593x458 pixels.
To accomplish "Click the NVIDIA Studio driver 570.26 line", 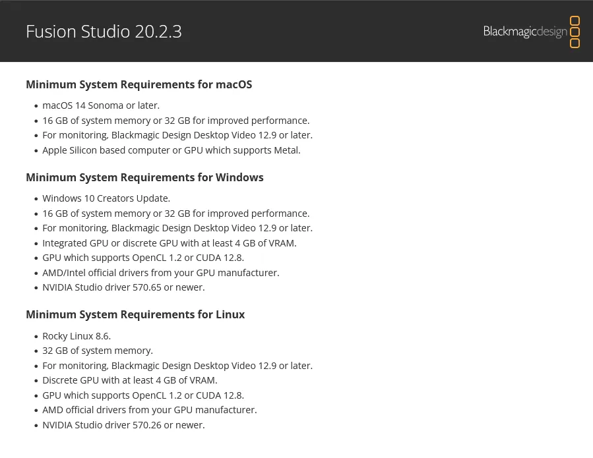I will click(x=123, y=425).
